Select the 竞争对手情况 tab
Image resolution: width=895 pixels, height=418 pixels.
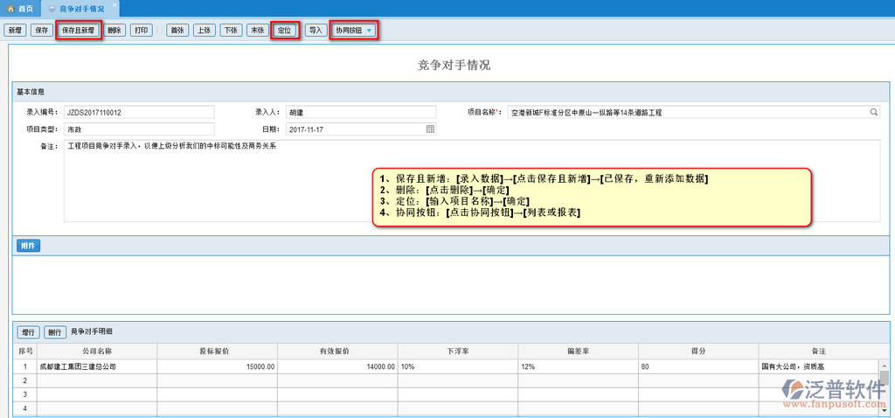[80, 8]
